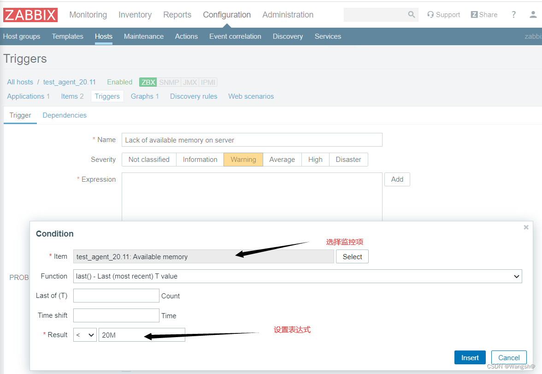Viewport: 542px width, 374px height.
Task: Click the JMX availability badge
Action: tap(190, 83)
